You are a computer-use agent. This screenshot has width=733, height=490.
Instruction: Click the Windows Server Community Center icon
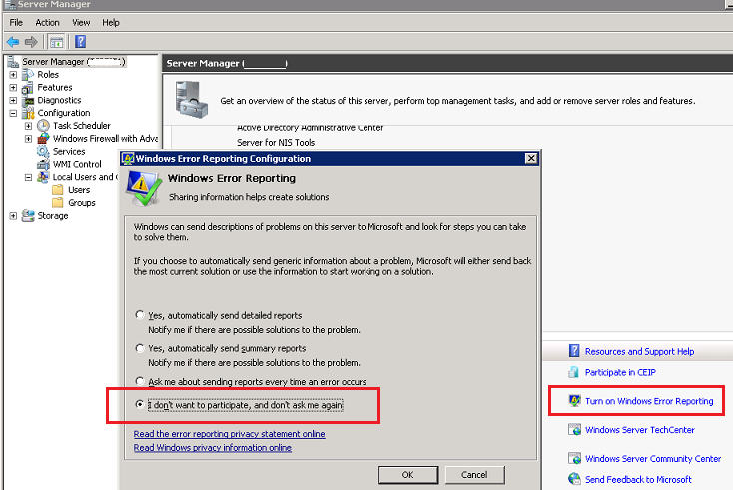click(x=574, y=458)
